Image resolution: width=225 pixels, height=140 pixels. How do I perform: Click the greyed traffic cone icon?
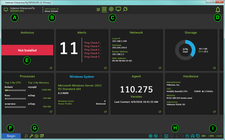[161, 136]
